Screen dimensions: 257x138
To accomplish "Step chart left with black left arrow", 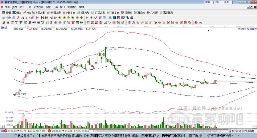I will coord(51,18).
